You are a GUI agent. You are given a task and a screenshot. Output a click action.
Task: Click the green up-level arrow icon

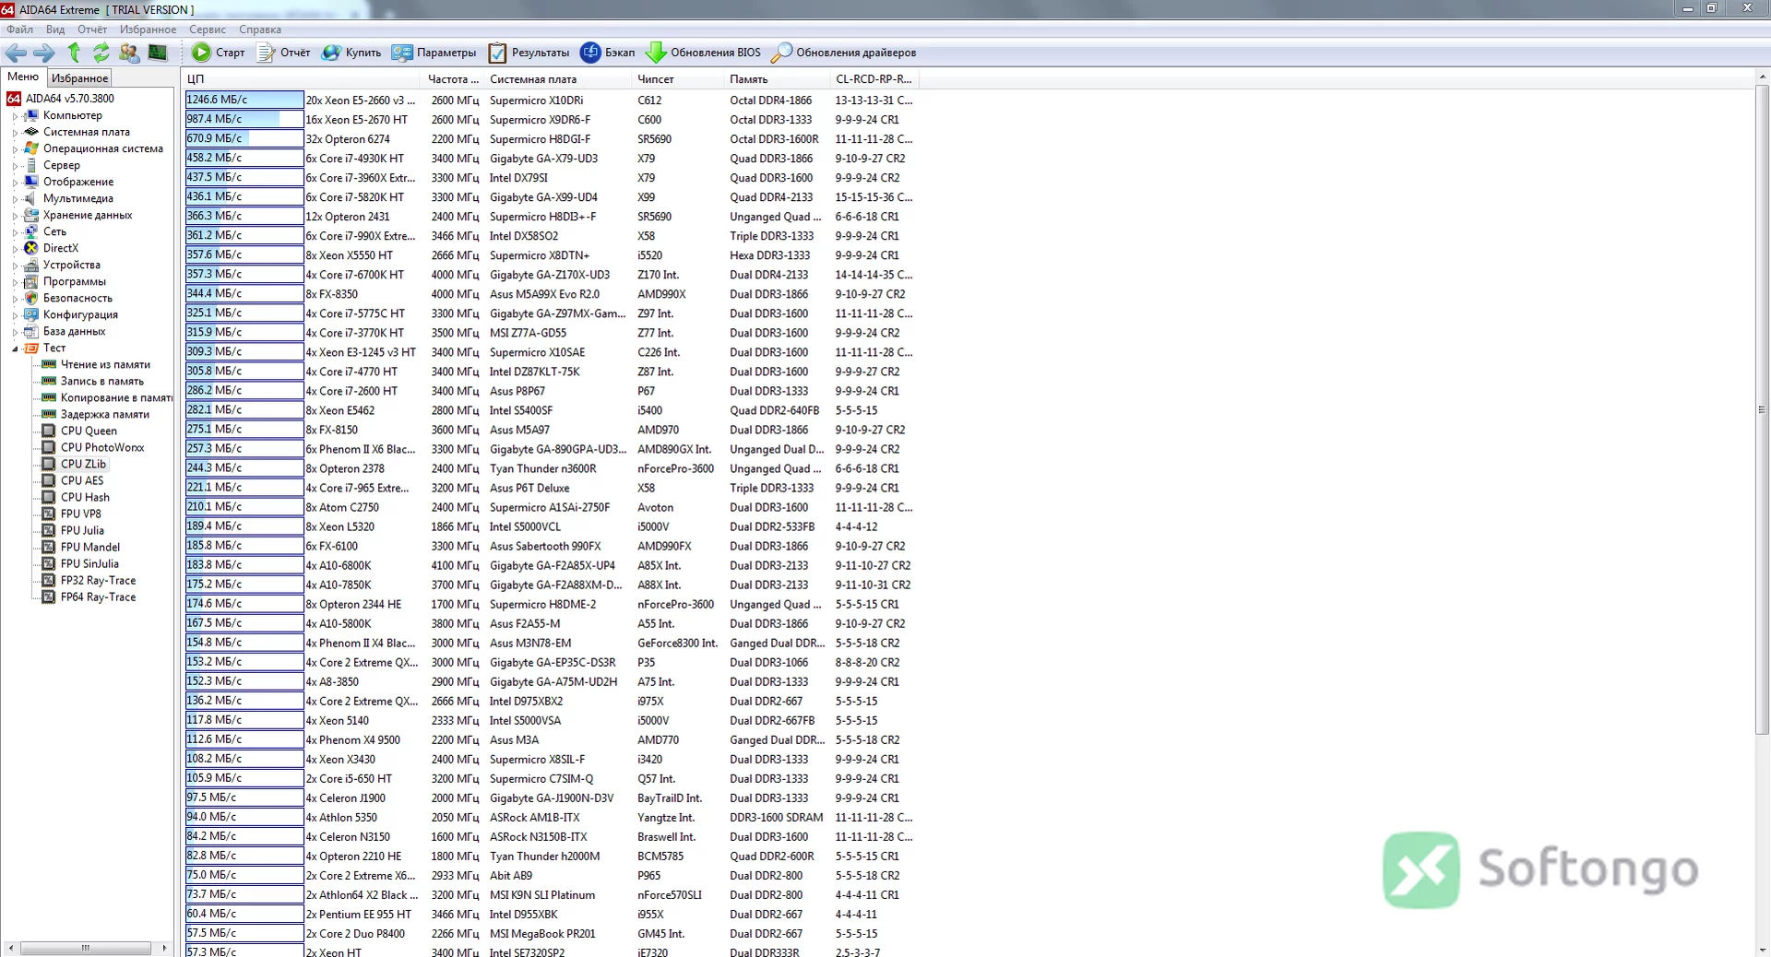(75, 53)
